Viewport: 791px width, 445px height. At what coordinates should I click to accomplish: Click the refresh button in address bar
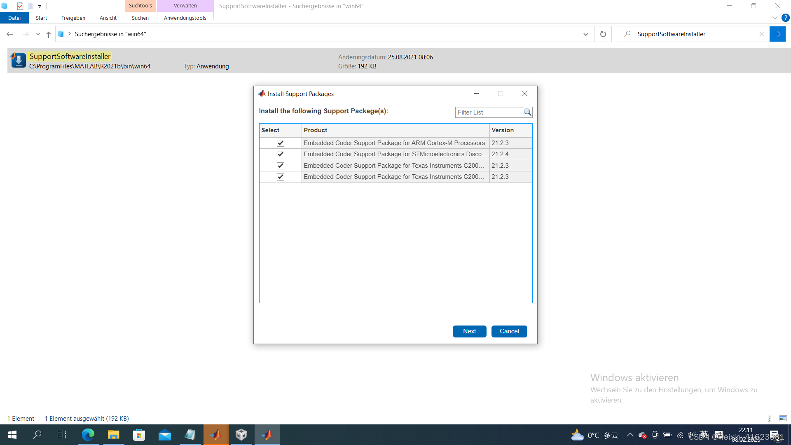coord(603,34)
